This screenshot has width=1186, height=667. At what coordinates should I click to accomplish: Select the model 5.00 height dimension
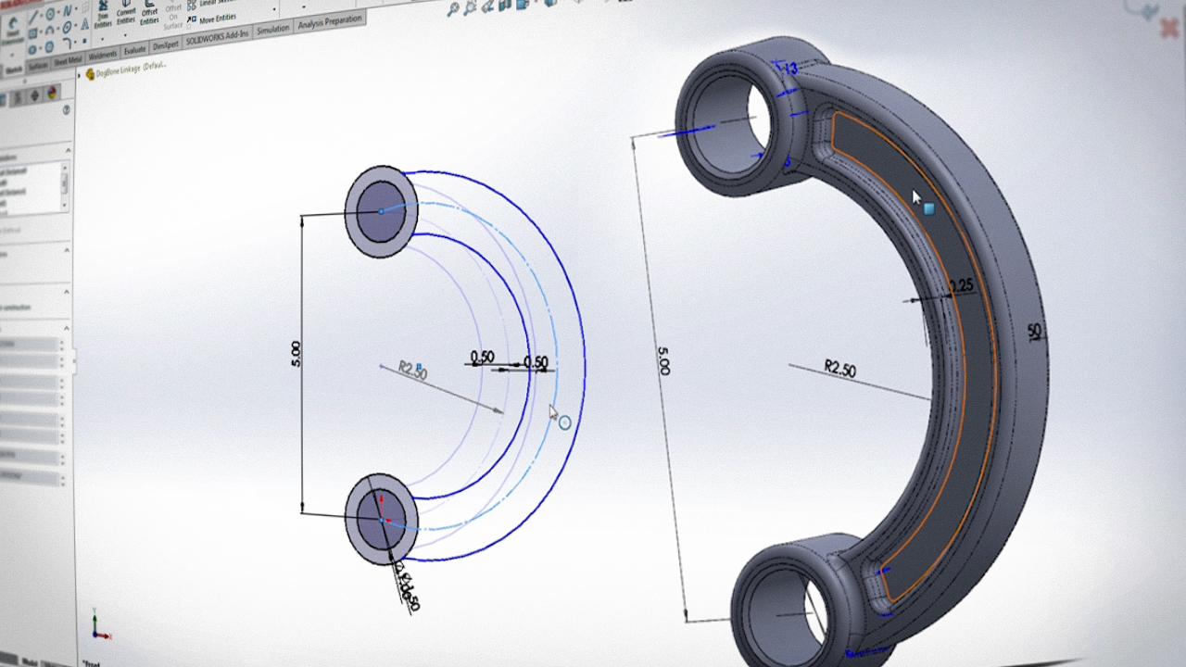[663, 360]
